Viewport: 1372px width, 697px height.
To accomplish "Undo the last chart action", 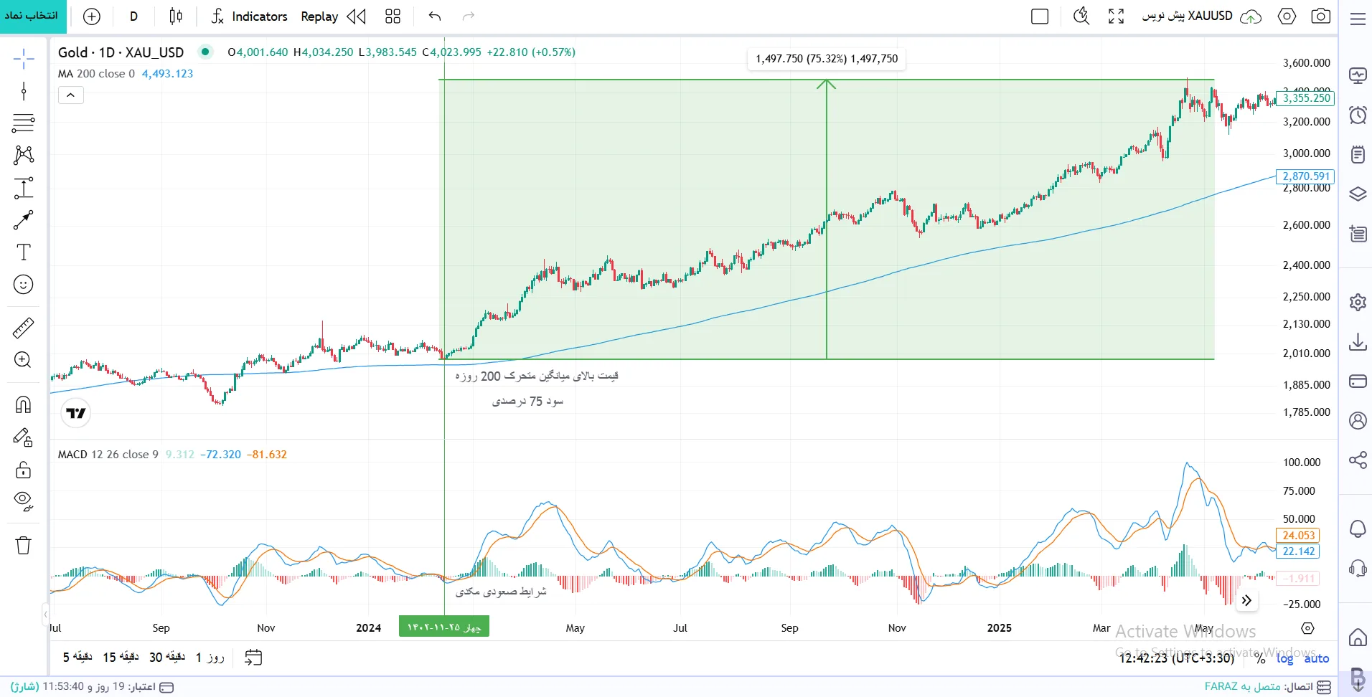I will coord(435,16).
